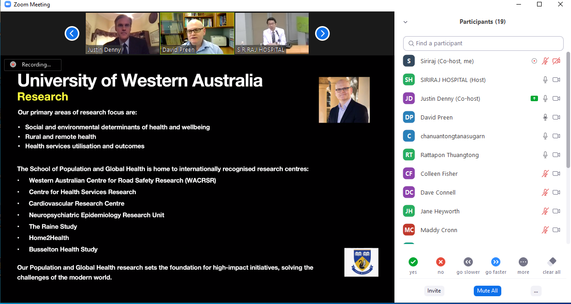Unmute Colleen Fisher's microphone

pyautogui.click(x=545, y=174)
